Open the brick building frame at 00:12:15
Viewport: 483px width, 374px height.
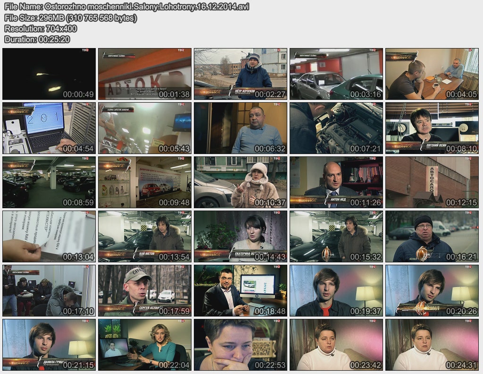coord(432,182)
